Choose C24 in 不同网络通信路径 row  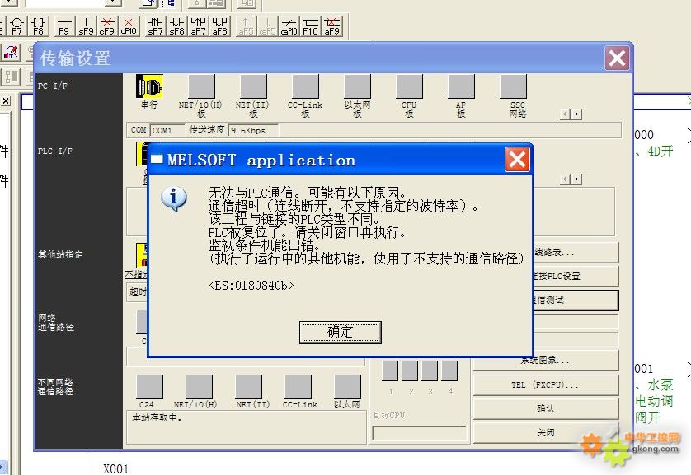149,387
